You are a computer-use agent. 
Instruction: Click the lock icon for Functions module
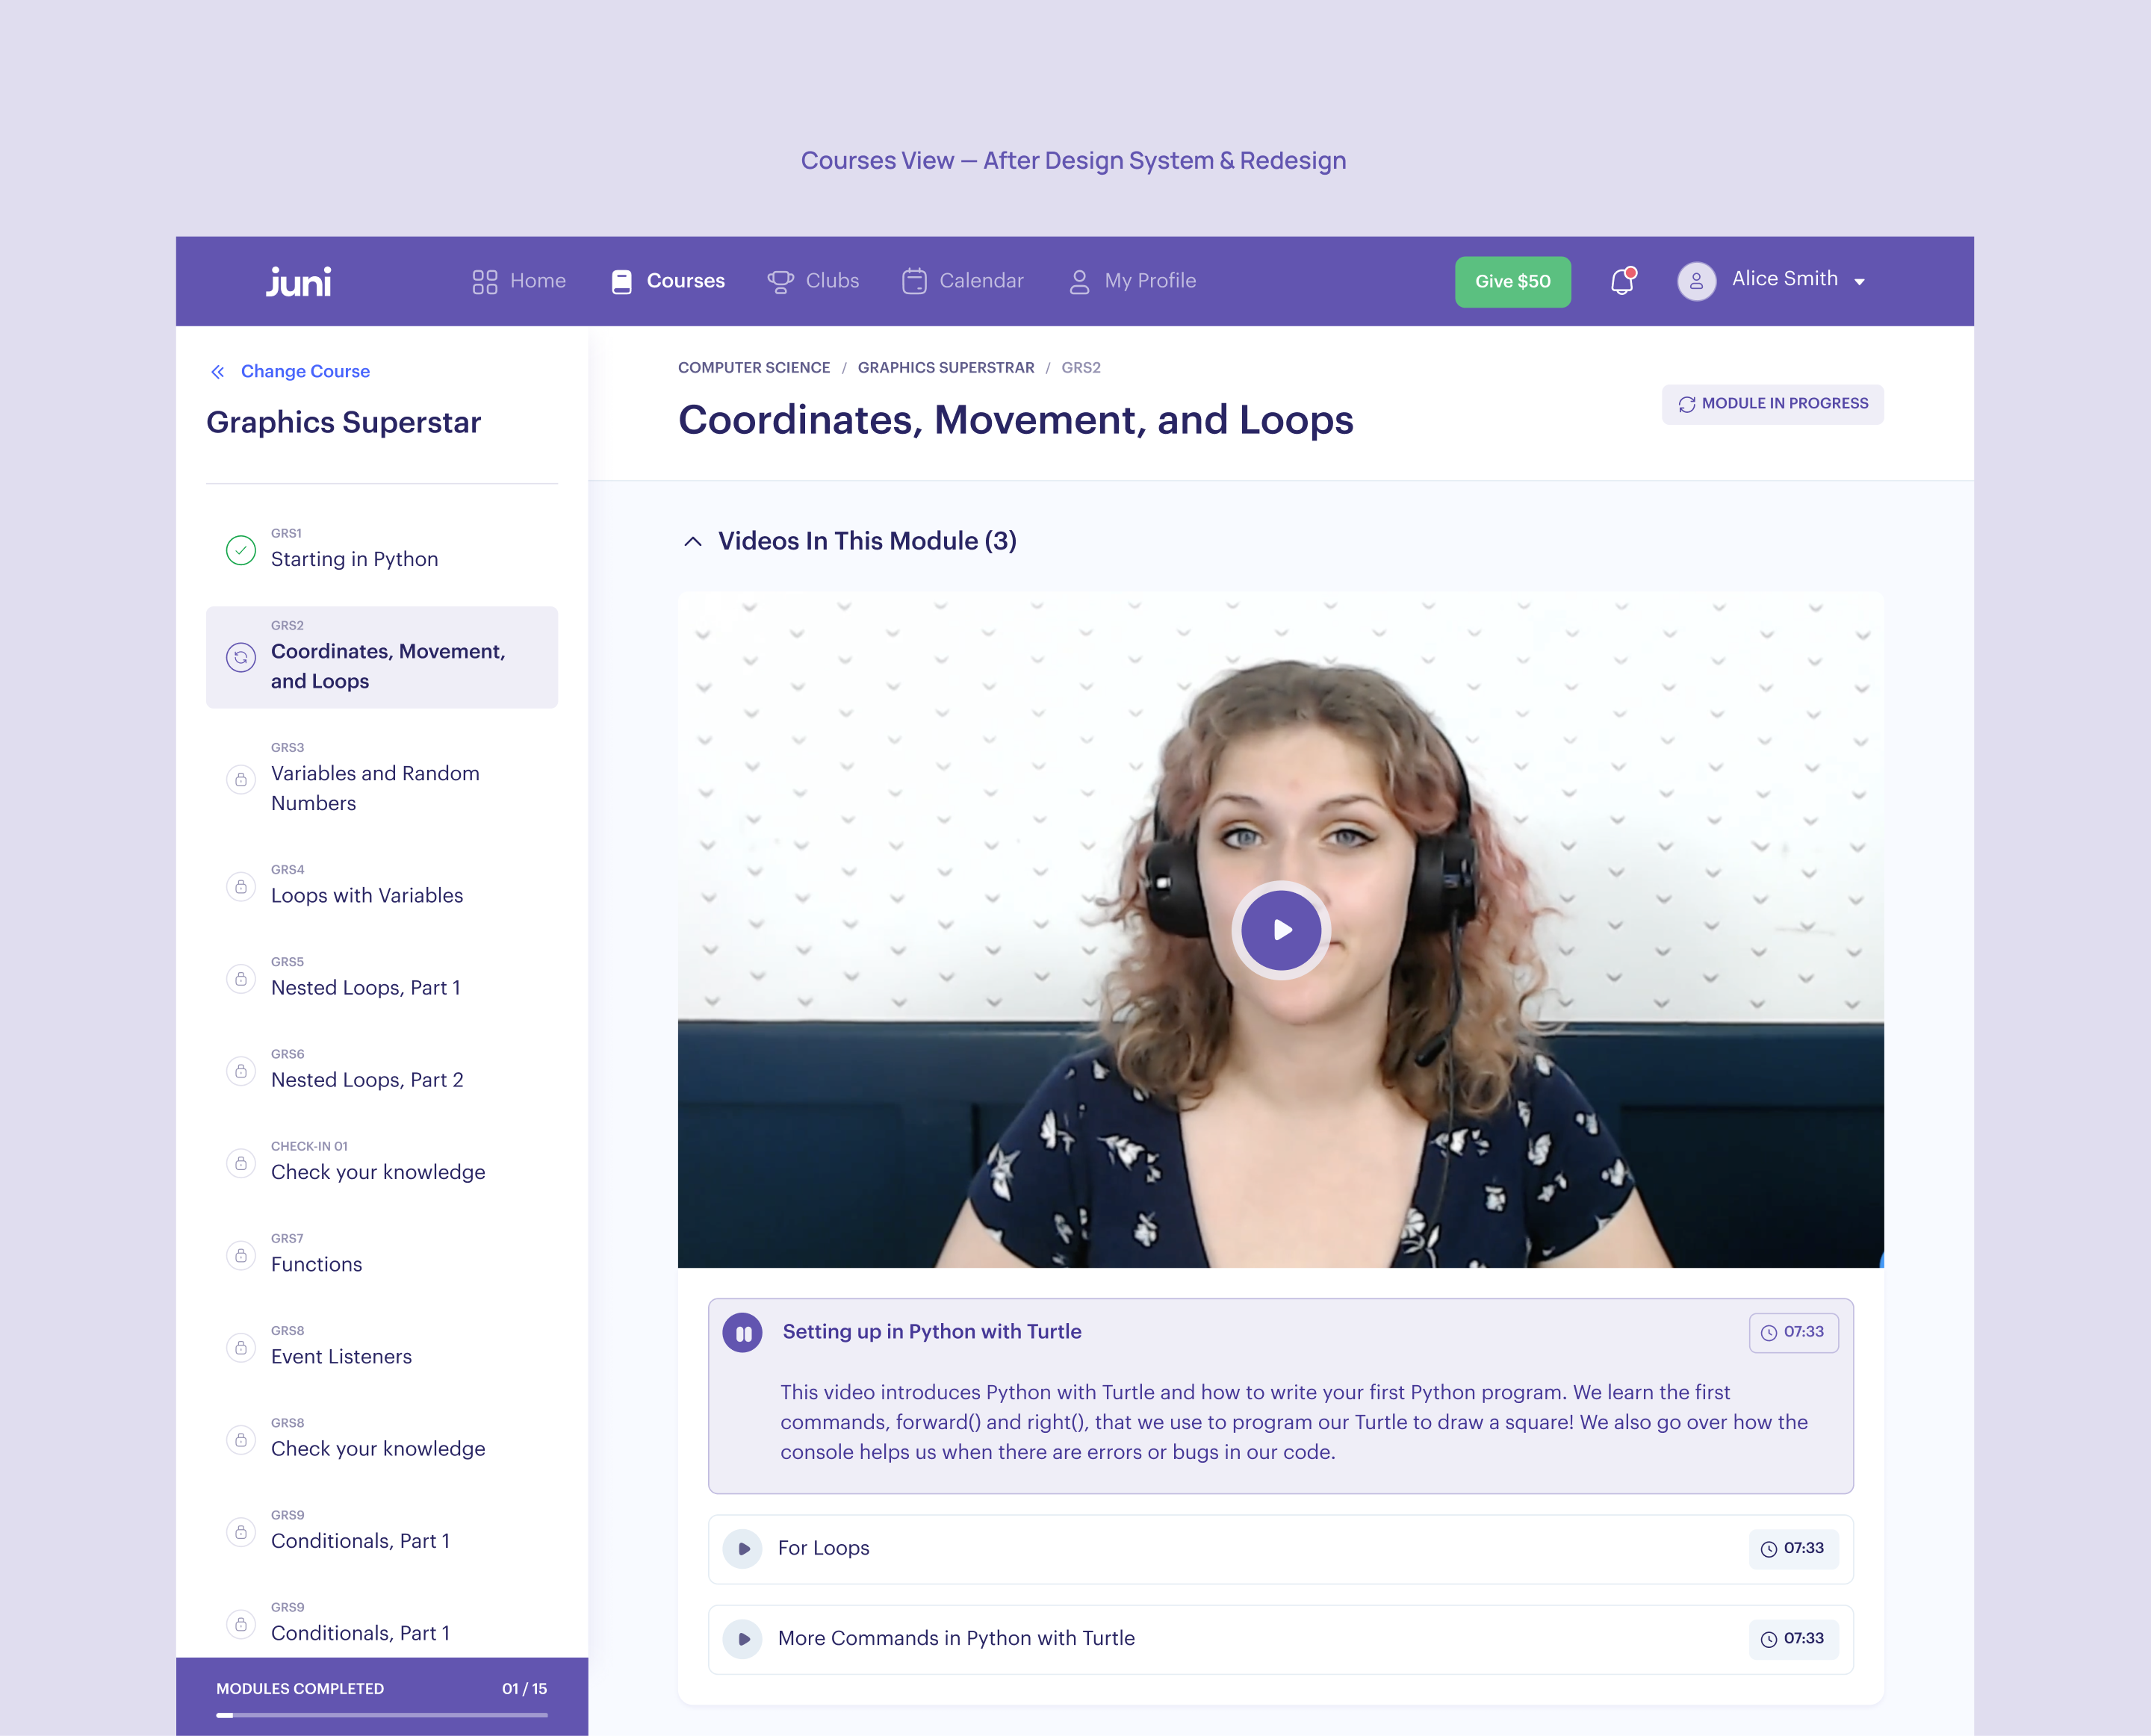click(x=241, y=1255)
